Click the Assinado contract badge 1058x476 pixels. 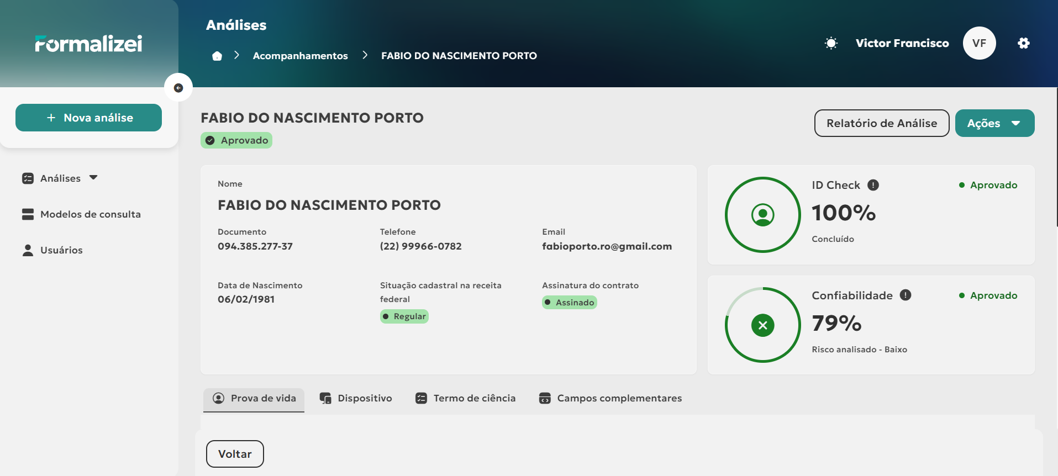click(570, 303)
